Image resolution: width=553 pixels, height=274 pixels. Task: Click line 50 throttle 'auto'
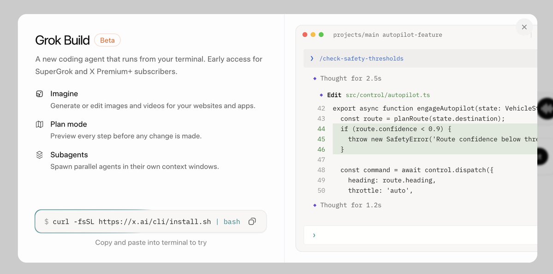point(380,191)
